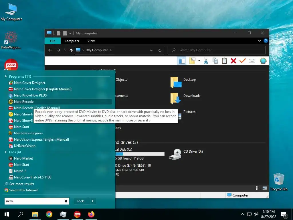Go back in My Computer window
Screen dimensions: 293x220
tap(50, 50)
